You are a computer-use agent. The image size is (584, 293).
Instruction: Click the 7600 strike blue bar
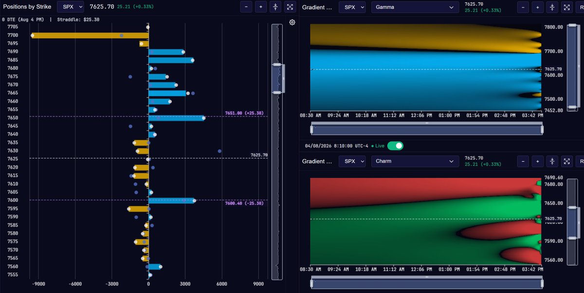[172, 200]
